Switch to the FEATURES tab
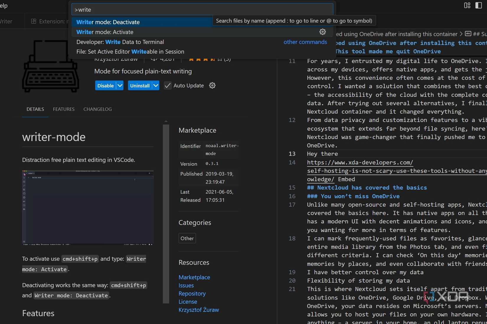The width and height of the screenshot is (487, 324). click(x=64, y=109)
